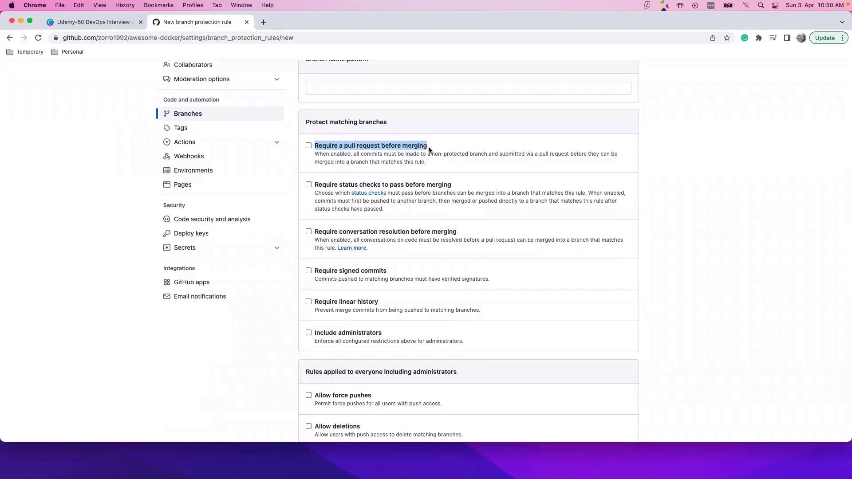Tick the Allow force pushes checkbox
852x479 pixels.
(308, 395)
